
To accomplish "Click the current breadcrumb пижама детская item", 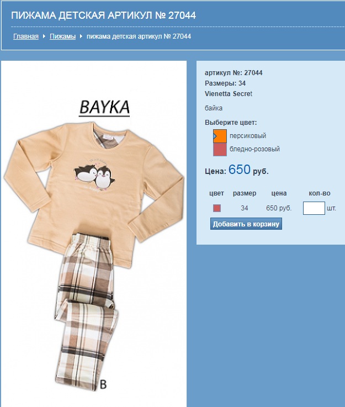I will coord(139,36).
